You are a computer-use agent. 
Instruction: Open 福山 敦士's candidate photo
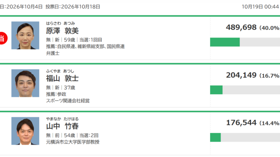[25, 83]
